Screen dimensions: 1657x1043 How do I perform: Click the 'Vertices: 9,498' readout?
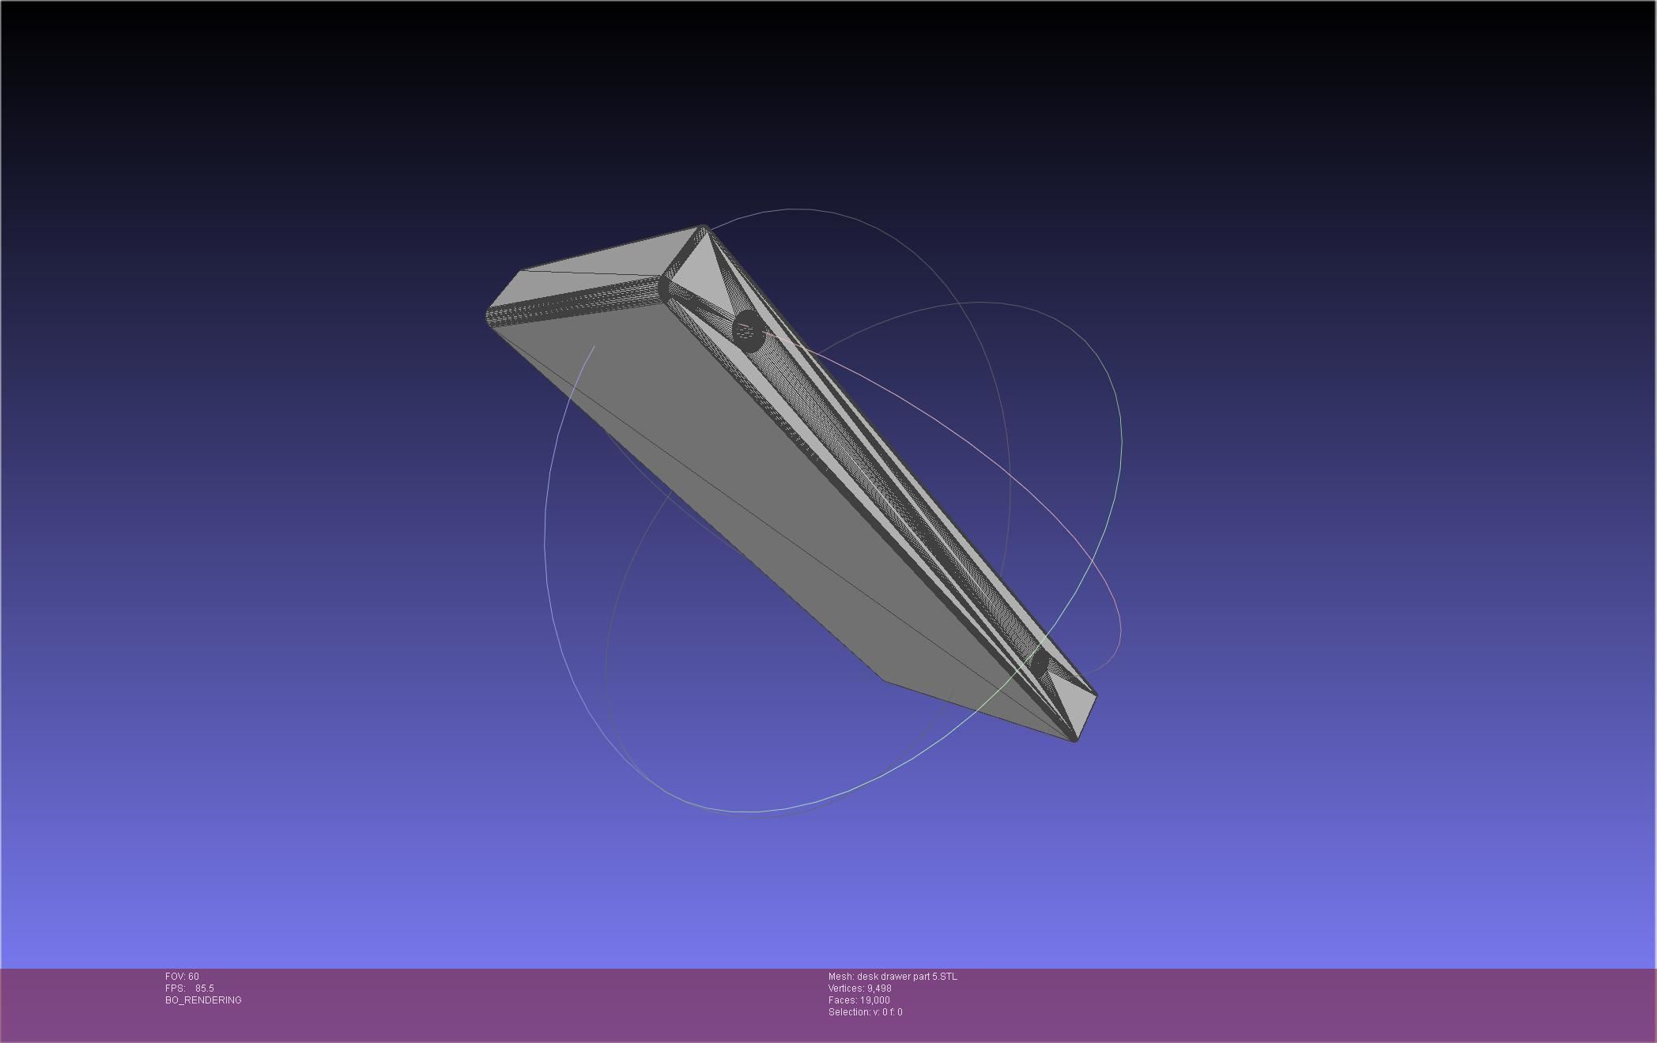[859, 988]
